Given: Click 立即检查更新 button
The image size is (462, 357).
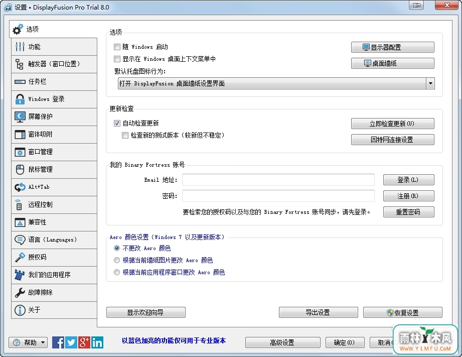Looking at the screenshot, I should [392, 124].
